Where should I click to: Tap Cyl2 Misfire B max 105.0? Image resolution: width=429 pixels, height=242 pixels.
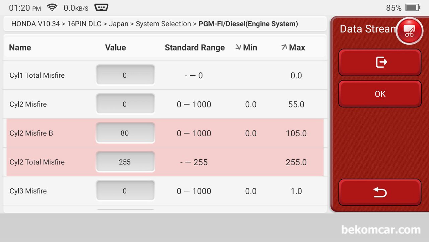[296, 133]
